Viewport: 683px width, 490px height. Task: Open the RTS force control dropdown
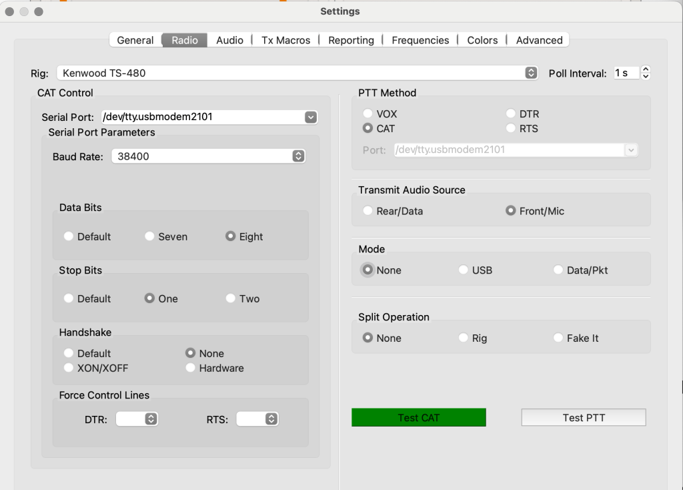(271, 419)
